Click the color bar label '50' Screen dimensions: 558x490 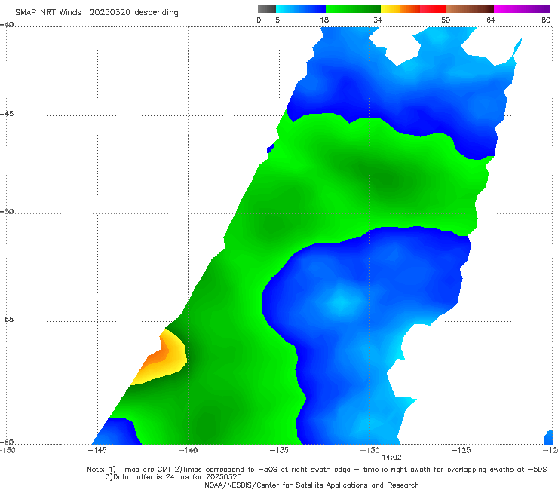(446, 20)
